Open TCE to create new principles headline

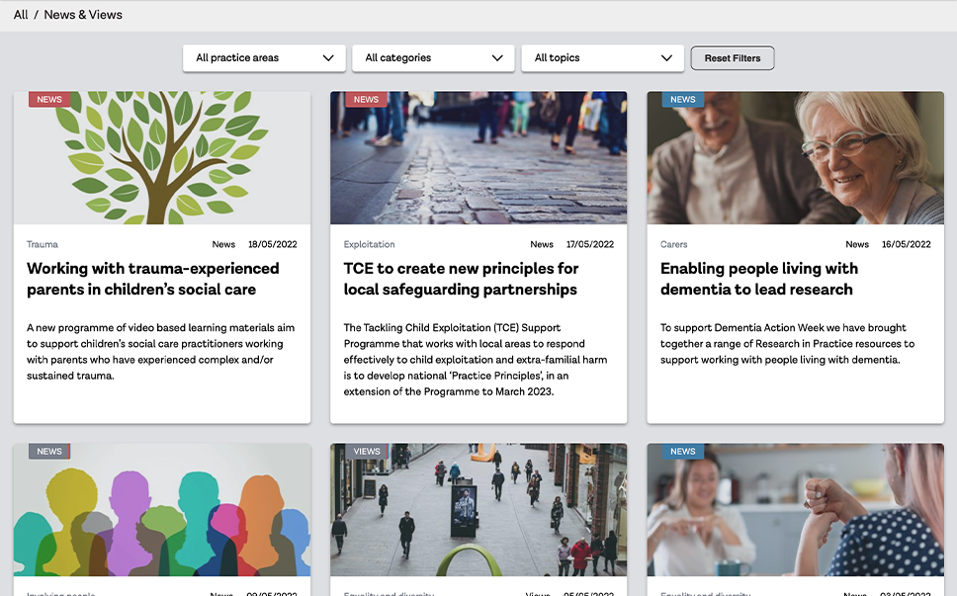[x=461, y=279]
